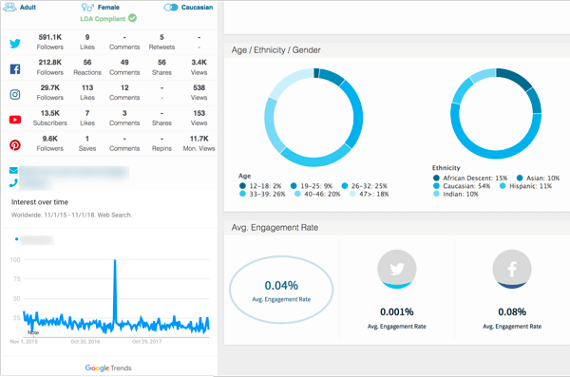Click the 11.7K Pinterest monthly views value
570x377 pixels.
tap(199, 139)
